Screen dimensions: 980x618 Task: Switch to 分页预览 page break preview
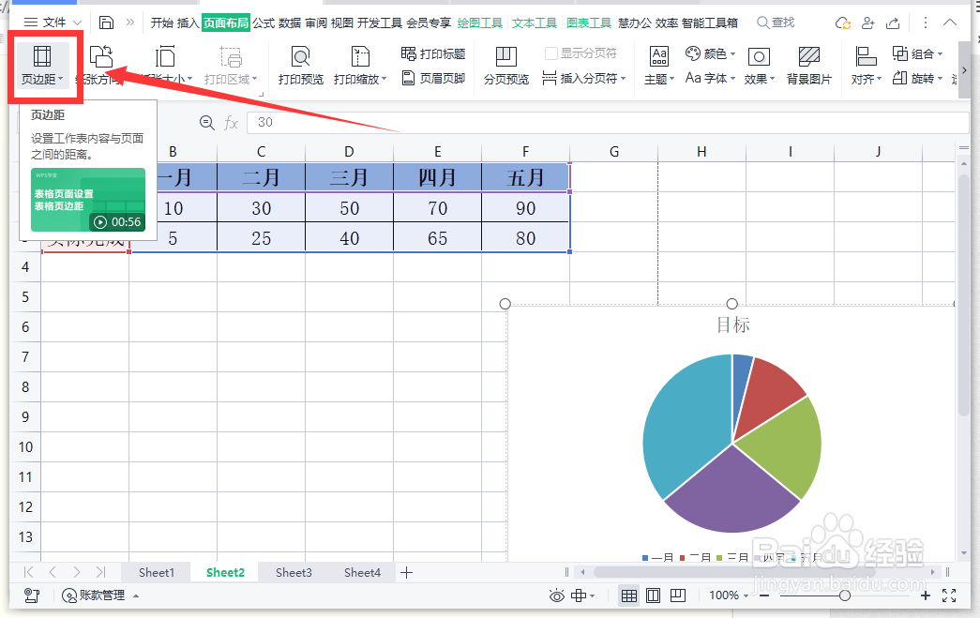tap(506, 65)
